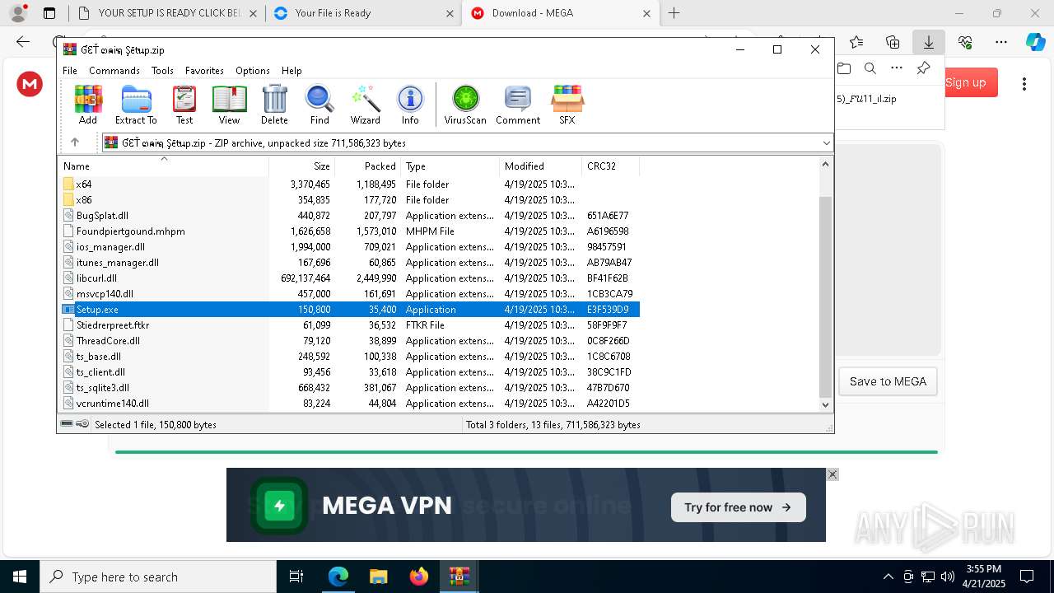This screenshot has height=593, width=1054.
Task: Open the File menu in WinRAR
Action: (70, 71)
